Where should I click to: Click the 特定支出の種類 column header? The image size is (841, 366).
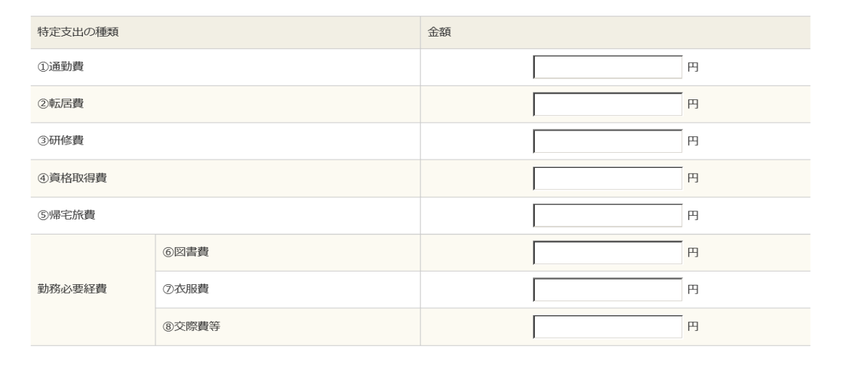(75, 33)
